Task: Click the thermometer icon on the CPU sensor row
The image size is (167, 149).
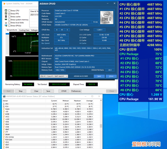Action: coord(4,104)
